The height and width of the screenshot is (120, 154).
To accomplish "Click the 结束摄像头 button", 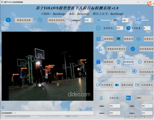I will (x=147, y=85).
